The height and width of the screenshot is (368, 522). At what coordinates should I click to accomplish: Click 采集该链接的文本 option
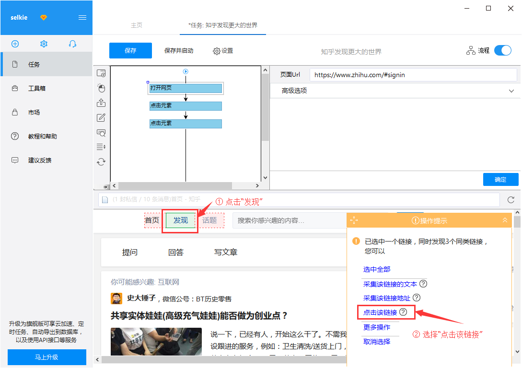point(390,284)
